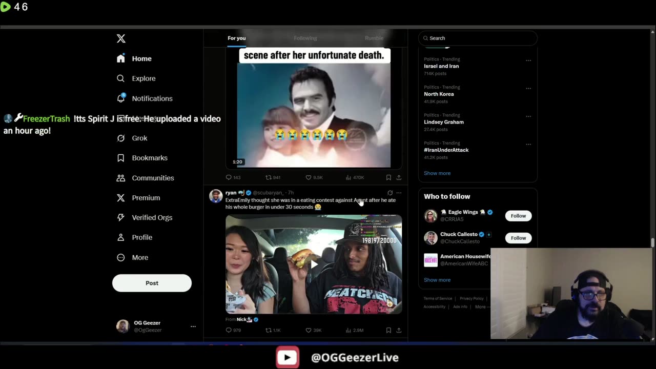Click Show more under trending topics
The width and height of the screenshot is (656, 369).
click(x=437, y=173)
